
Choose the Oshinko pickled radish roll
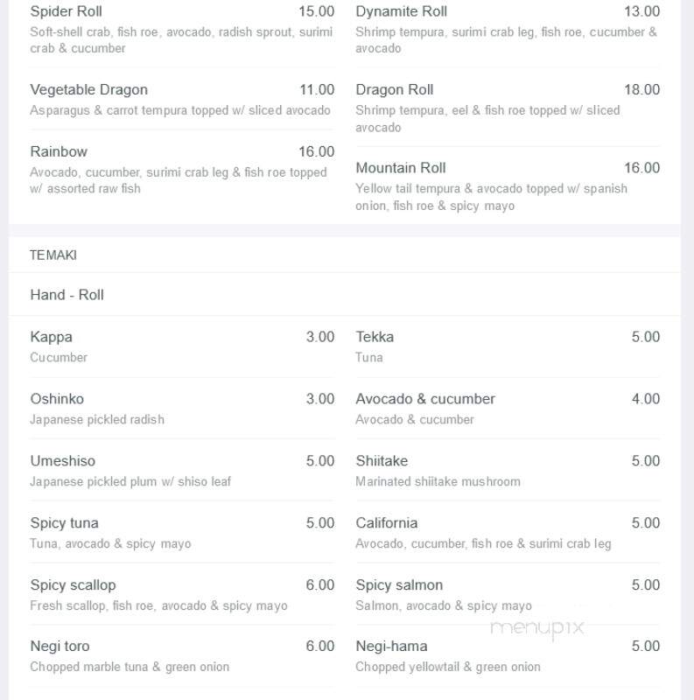tap(182, 409)
